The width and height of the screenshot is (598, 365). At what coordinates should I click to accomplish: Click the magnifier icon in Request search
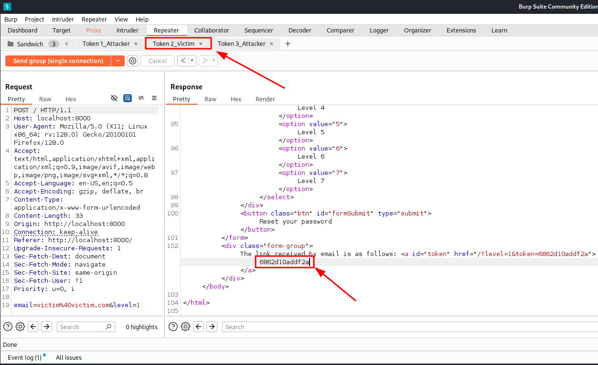108,327
